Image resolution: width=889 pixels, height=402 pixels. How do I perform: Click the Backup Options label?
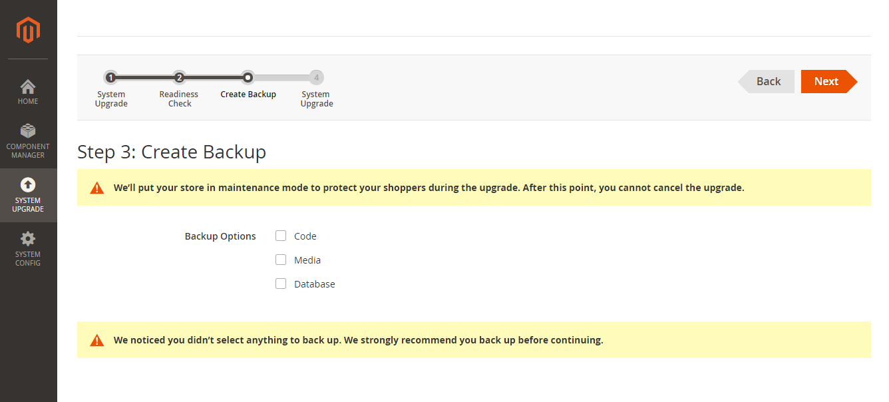220,236
